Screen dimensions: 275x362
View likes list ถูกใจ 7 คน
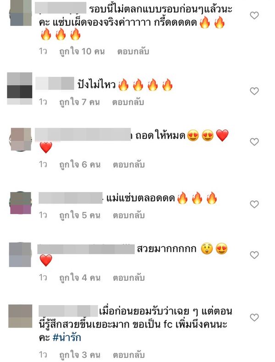79,102
